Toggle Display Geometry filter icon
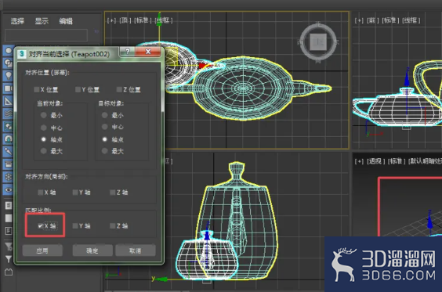The image size is (442, 292). [9, 51]
